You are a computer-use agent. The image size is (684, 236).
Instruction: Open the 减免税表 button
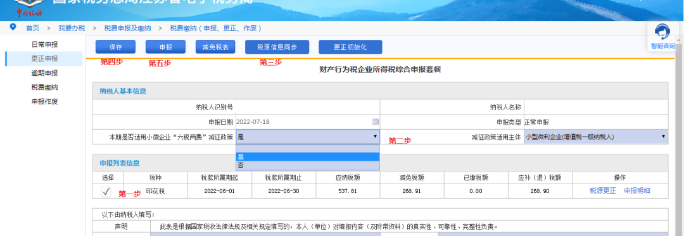(215, 47)
